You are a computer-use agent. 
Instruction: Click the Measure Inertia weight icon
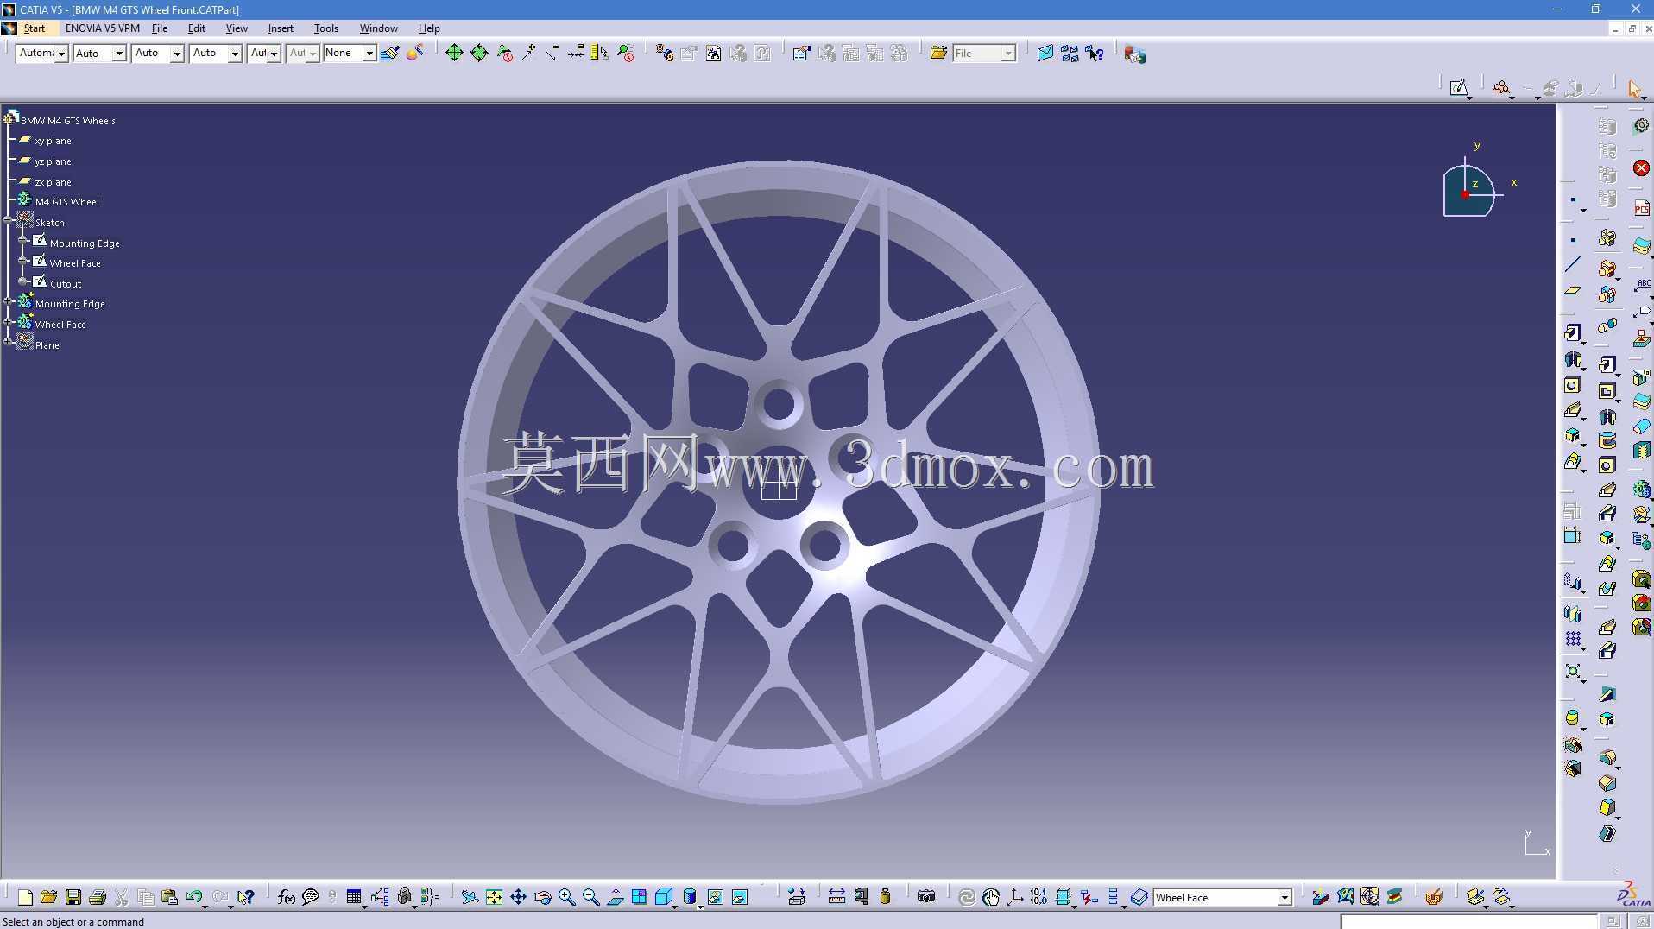click(x=885, y=897)
